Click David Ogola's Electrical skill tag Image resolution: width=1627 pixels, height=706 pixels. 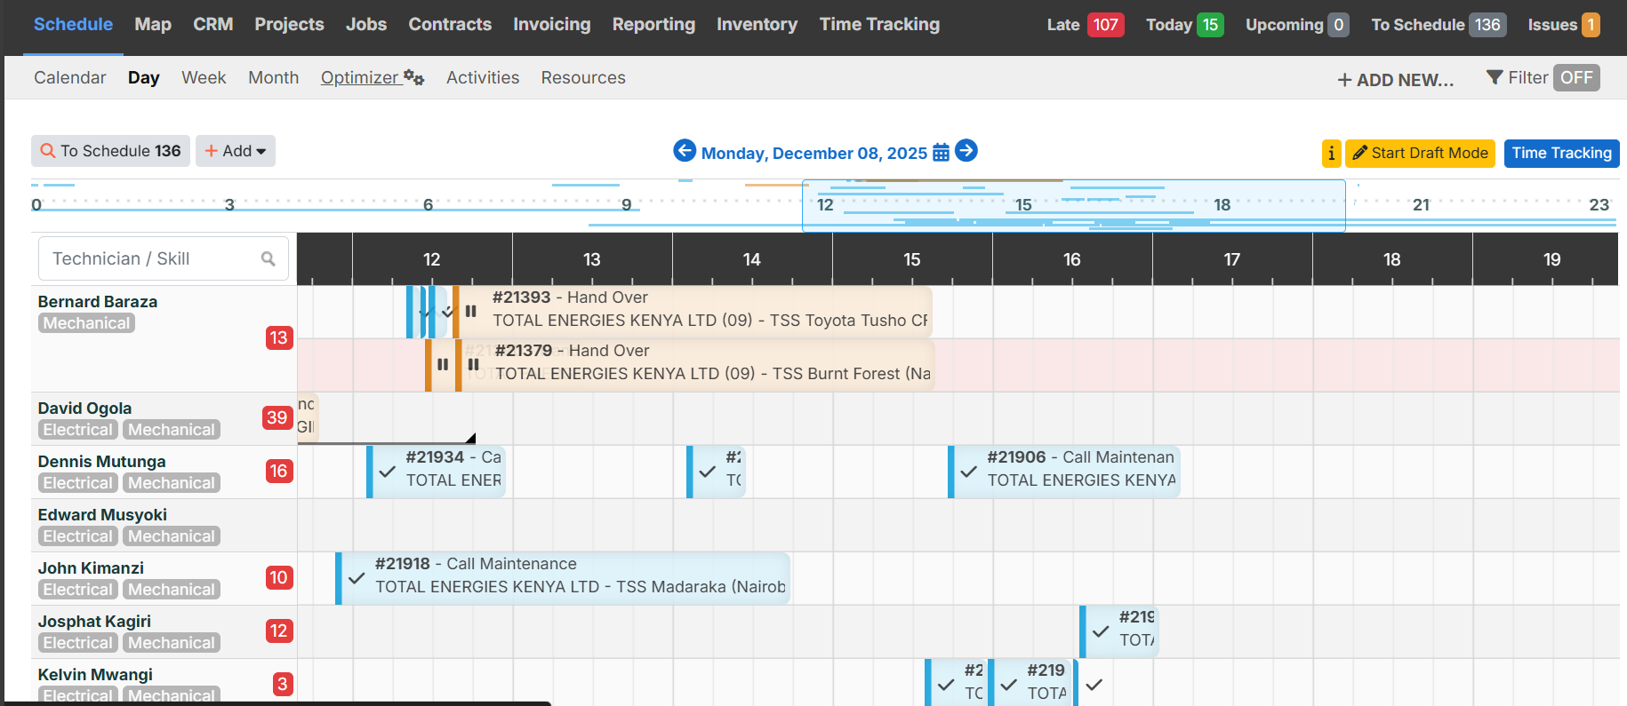point(78,430)
